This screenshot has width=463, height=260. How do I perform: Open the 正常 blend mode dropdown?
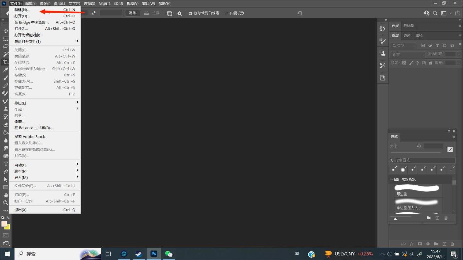point(408,54)
